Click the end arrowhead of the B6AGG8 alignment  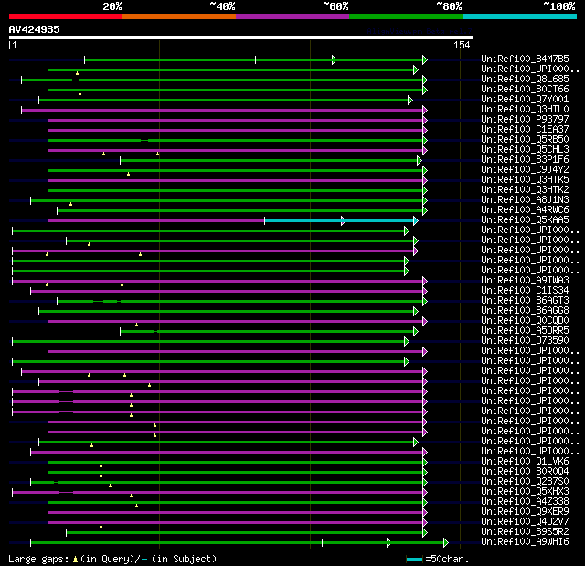tap(416, 311)
